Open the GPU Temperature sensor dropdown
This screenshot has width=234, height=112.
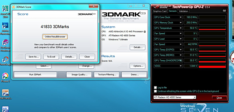pyautogui.click(x=181, y=28)
